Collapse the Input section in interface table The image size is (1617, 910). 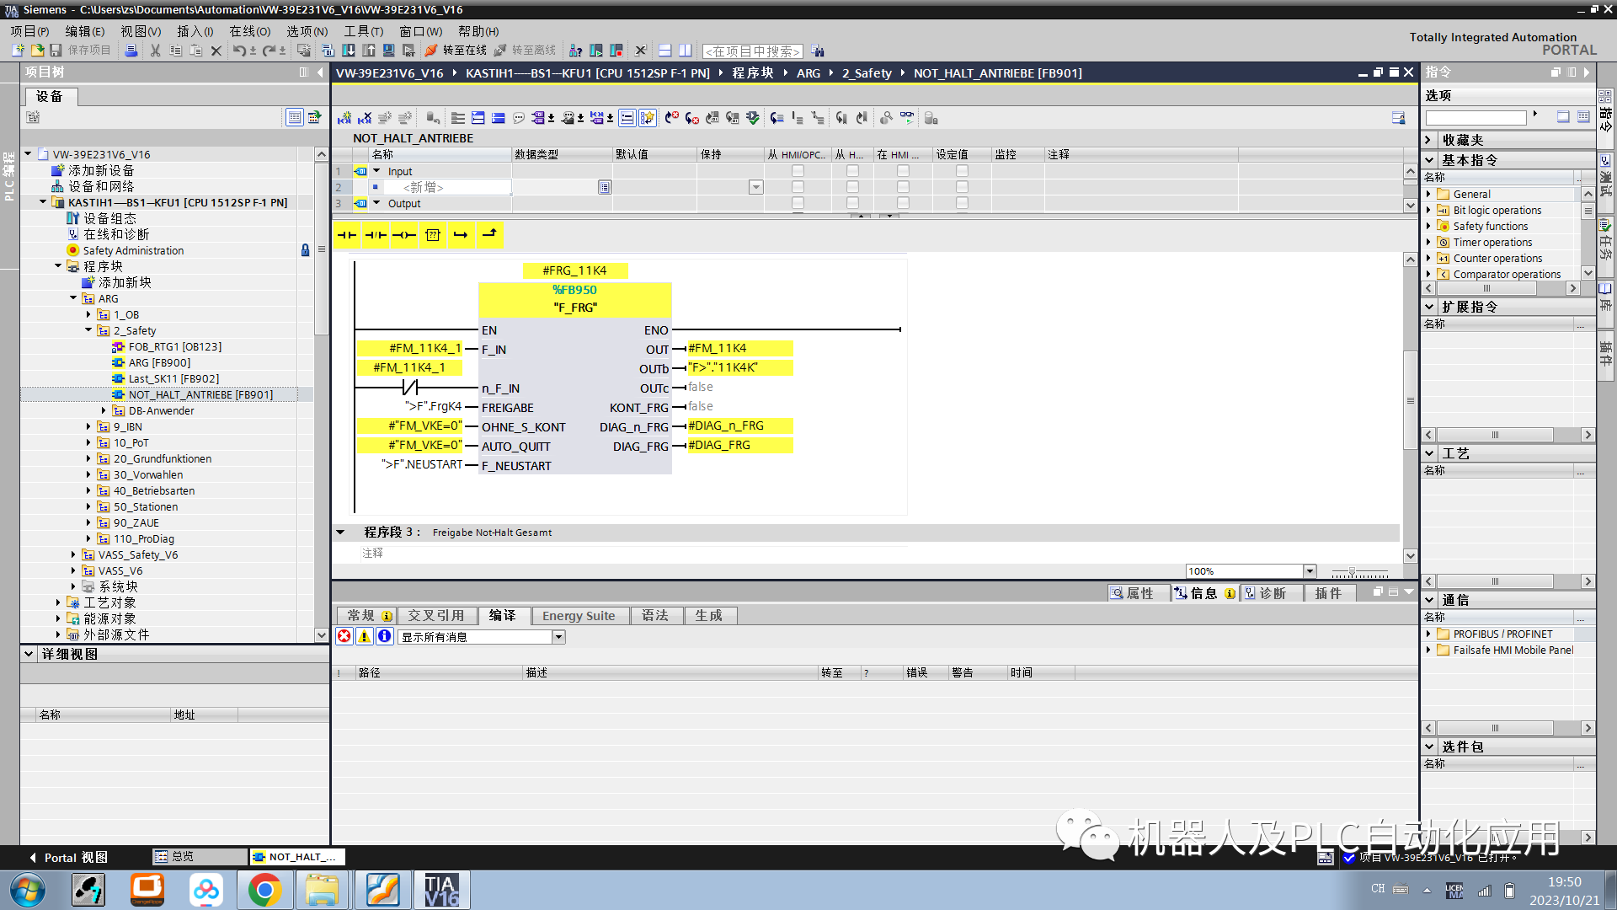click(x=376, y=171)
